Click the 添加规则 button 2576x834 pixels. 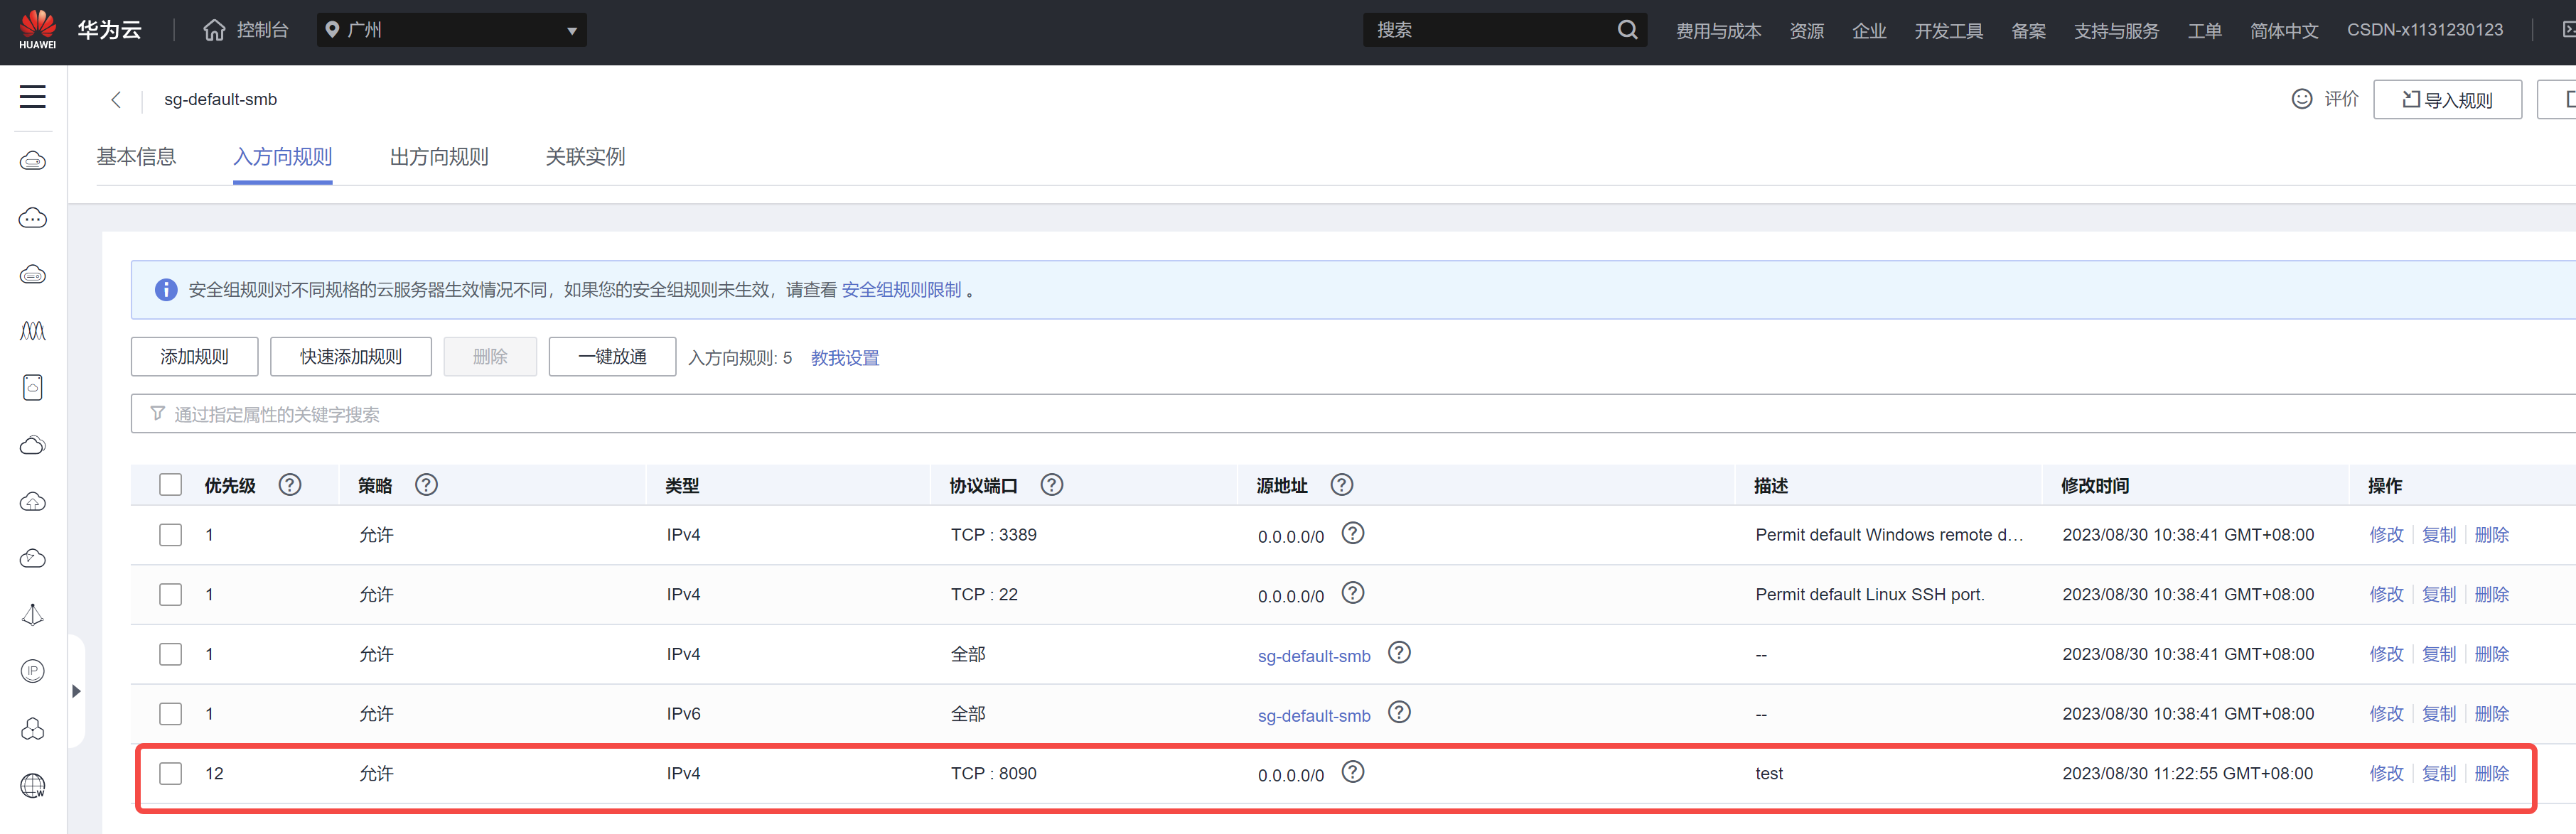[194, 357]
